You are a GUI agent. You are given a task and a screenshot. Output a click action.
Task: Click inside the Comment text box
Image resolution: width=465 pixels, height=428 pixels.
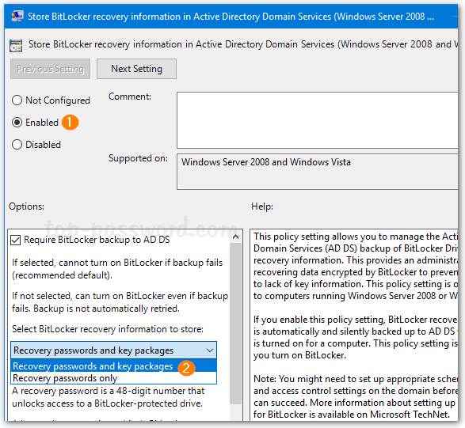[318, 120]
